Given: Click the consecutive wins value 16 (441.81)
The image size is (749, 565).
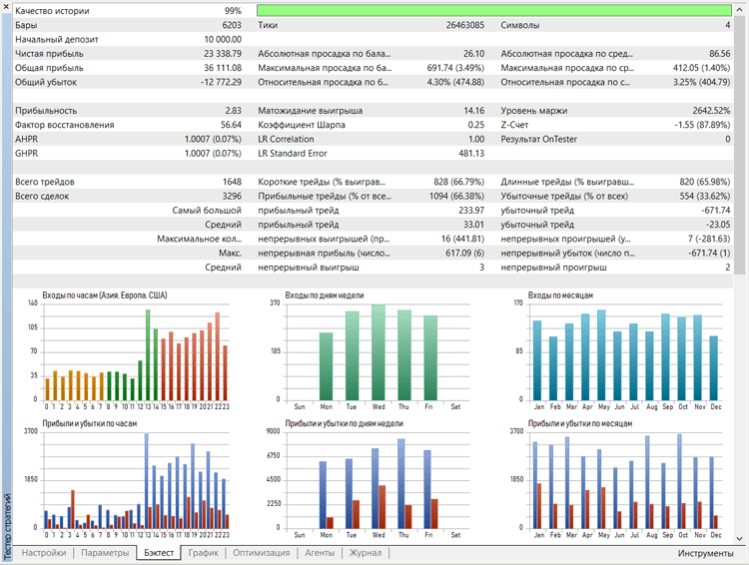Looking at the screenshot, I should tap(462, 239).
